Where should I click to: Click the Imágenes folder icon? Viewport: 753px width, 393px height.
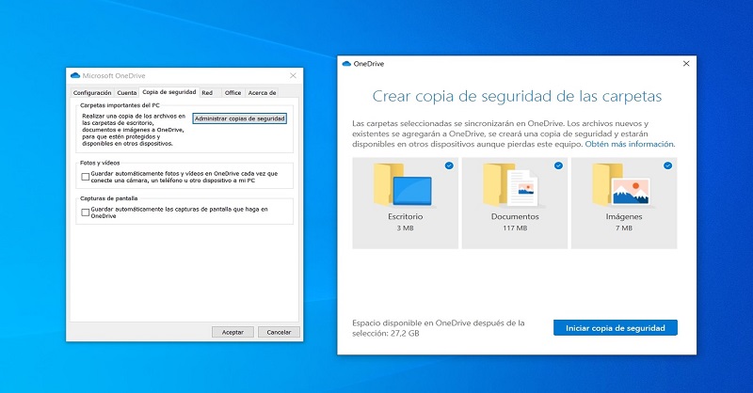click(621, 184)
